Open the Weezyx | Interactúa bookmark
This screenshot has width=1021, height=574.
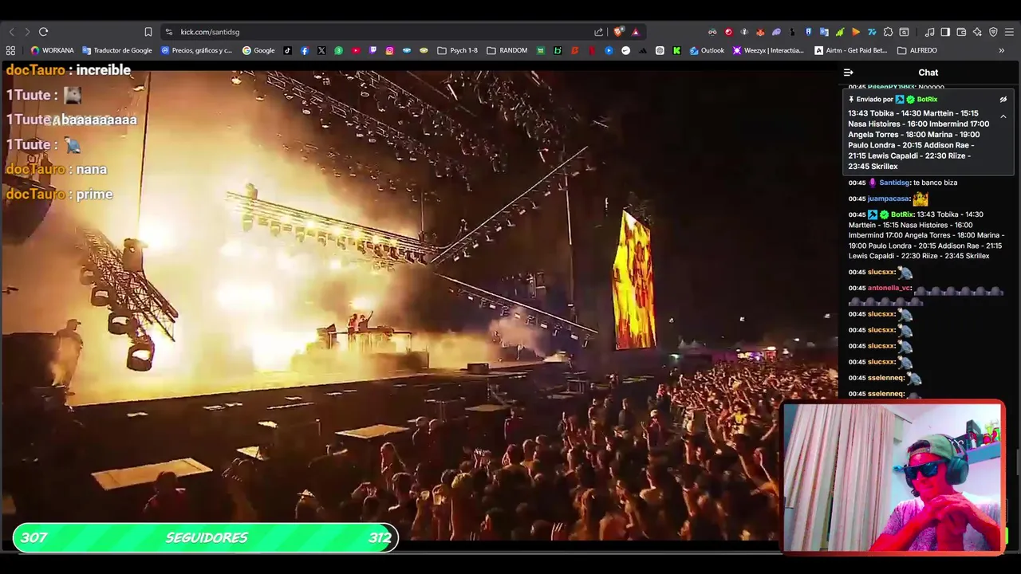pyautogui.click(x=769, y=50)
